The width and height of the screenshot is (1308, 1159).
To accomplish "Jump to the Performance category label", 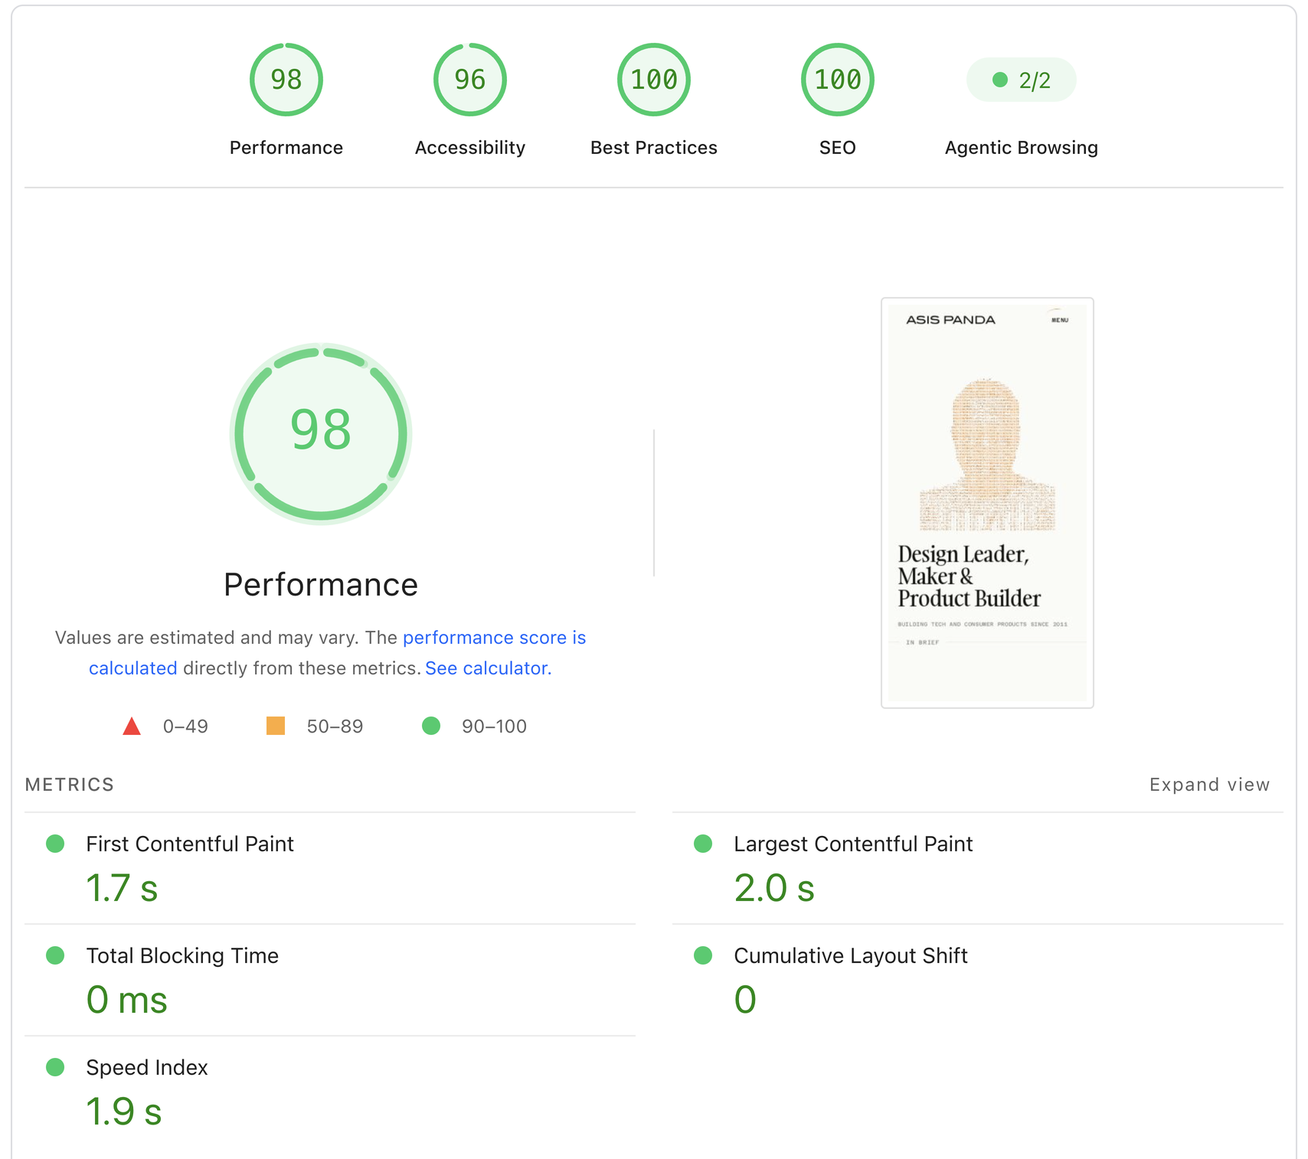I will pyautogui.click(x=286, y=148).
